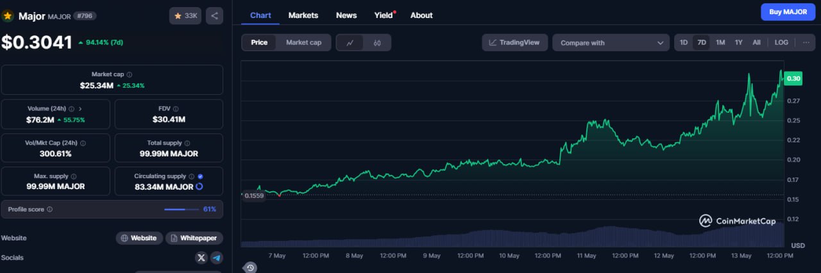Click the 300.61% Vol/Mkt Cap value

pos(56,154)
